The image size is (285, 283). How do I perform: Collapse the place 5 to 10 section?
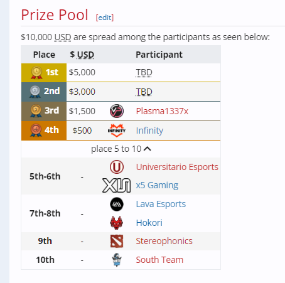pyautogui.click(x=121, y=149)
